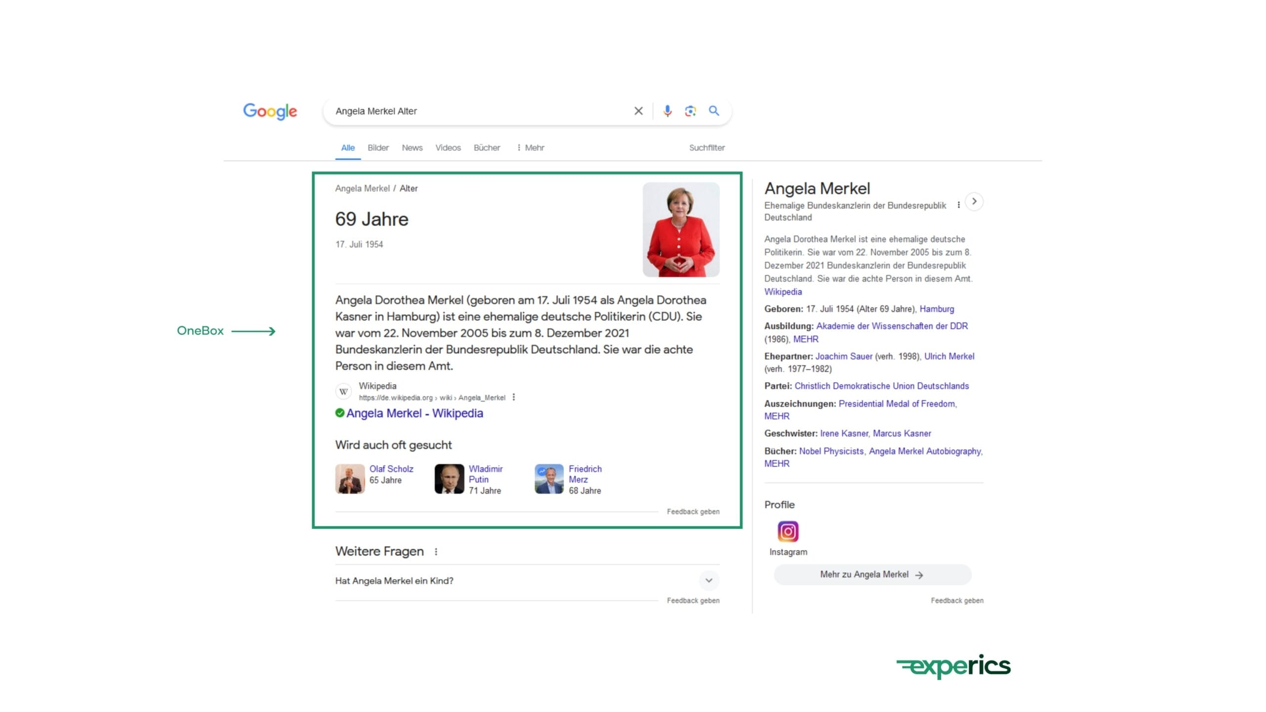Open the Angela Merkel - Wikipedia link
Viewport: 1266px width, 712px height.
point(415,413)
